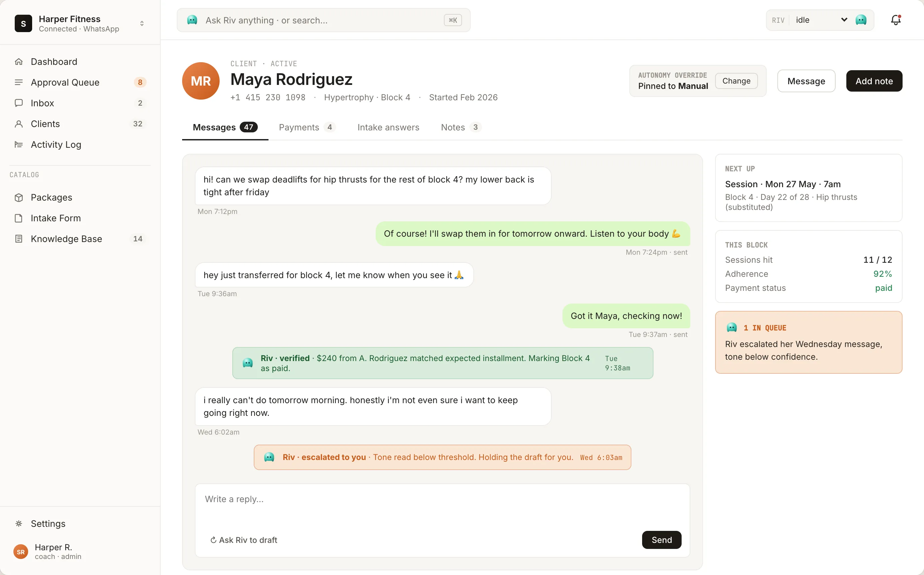
Task: Click the Riv icon in escalated banner
Action: pyautogui.click(x=269, y=457)
